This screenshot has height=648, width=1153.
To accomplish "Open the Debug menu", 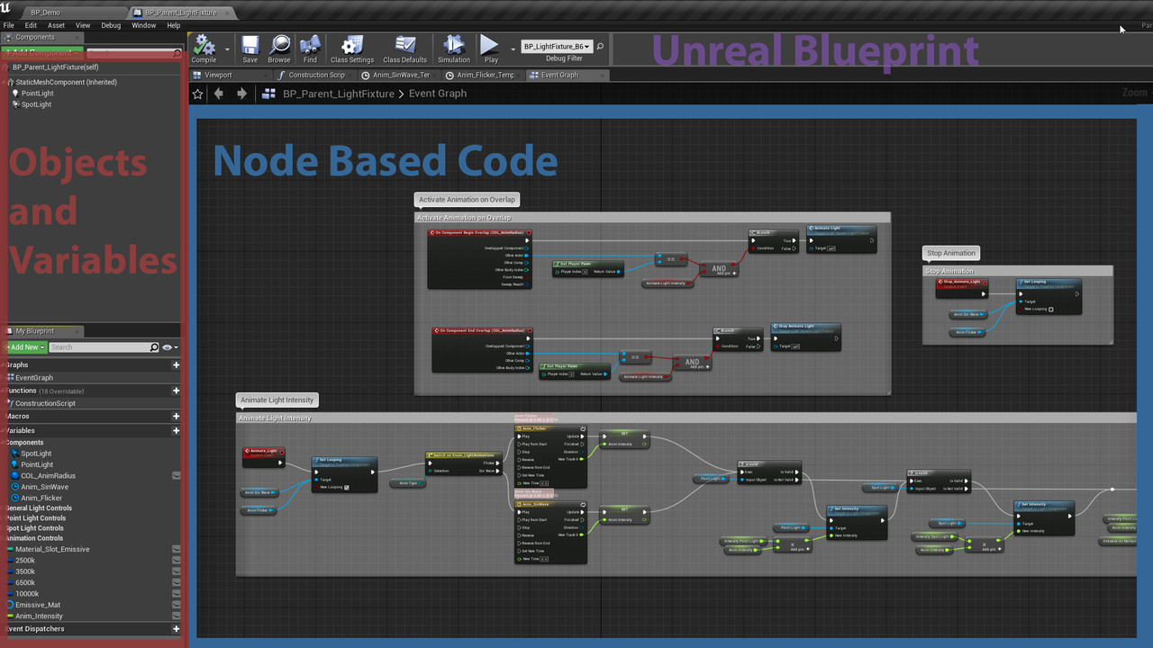I will pyautogui.click(x=111, y=25).
